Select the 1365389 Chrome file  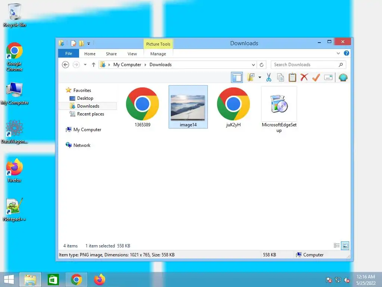tap(143, 107)
